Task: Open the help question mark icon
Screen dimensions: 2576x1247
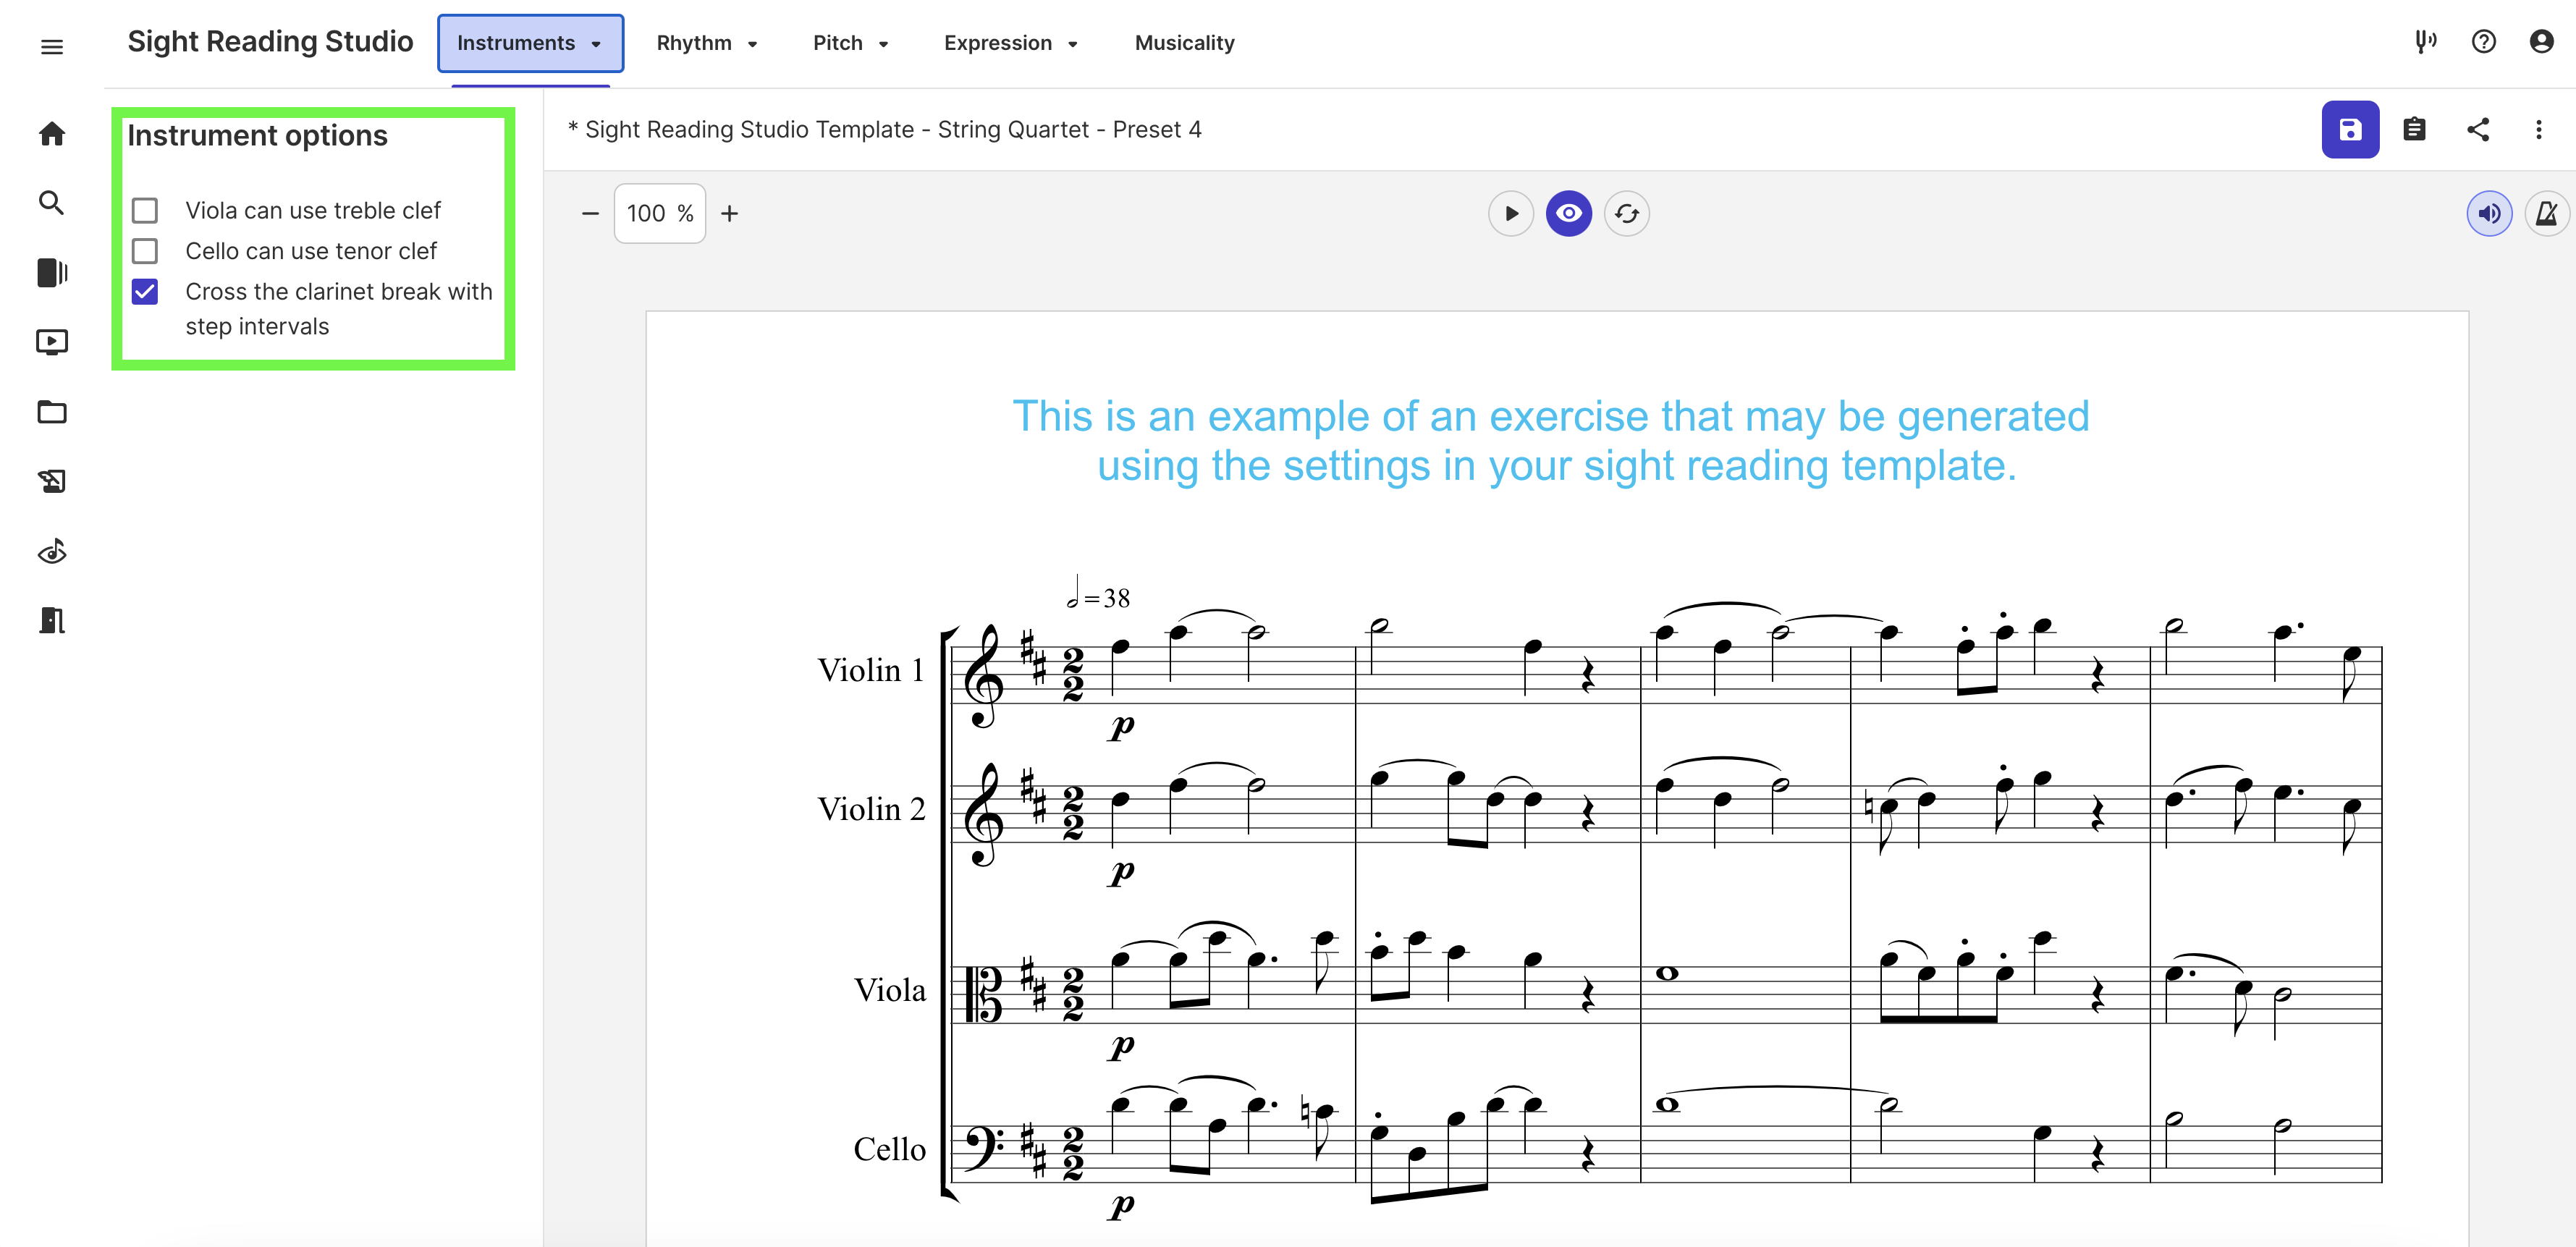Action: (x=2484, y=42)
